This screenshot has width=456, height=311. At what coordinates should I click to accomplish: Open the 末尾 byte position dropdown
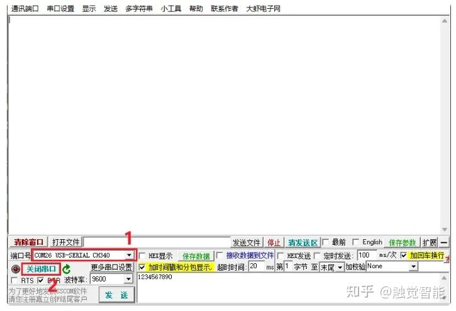(x=340, y=267)
